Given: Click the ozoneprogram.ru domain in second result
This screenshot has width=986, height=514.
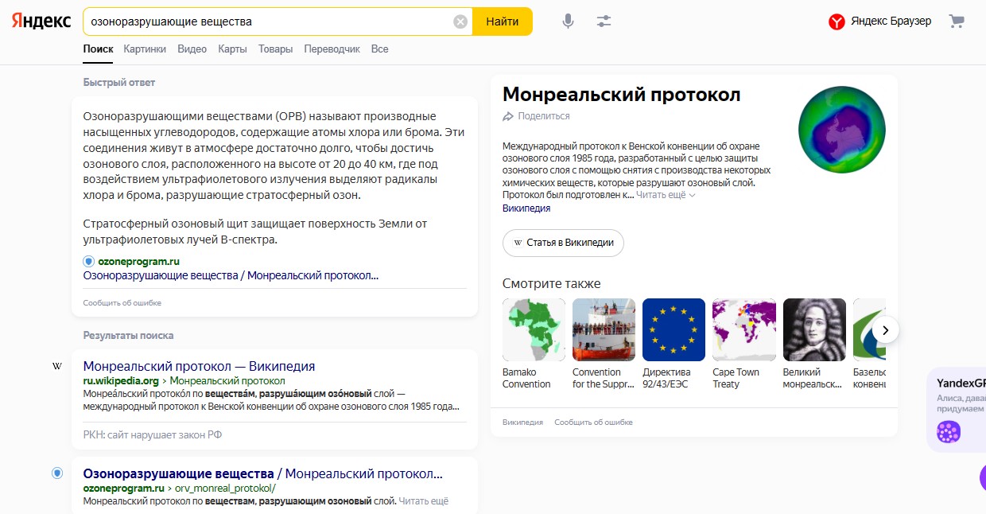Looking at the screenshot, I should [x=123, y=489].
